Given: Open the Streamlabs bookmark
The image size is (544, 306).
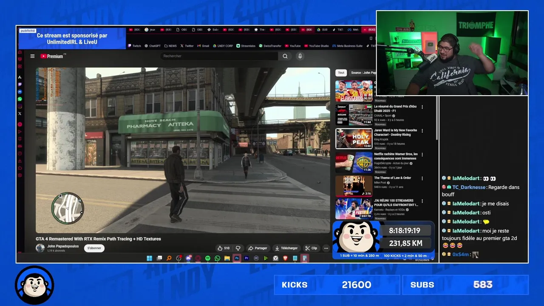Looking at the screenshot, I should point(246,46).
